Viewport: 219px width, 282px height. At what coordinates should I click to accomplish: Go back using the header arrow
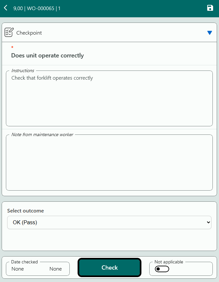(x=6, y=8)
